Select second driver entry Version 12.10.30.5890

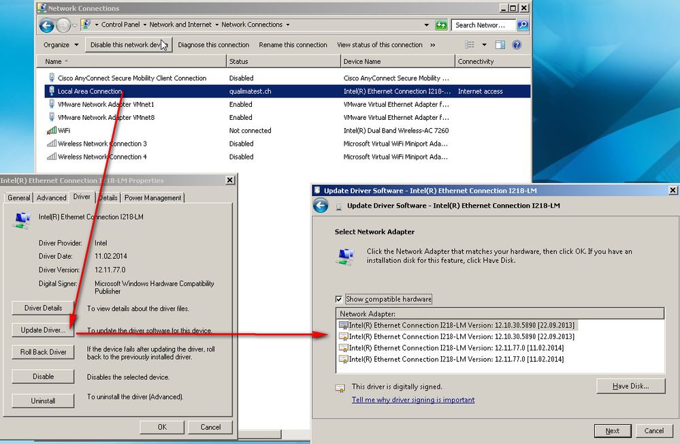(462, 336)
